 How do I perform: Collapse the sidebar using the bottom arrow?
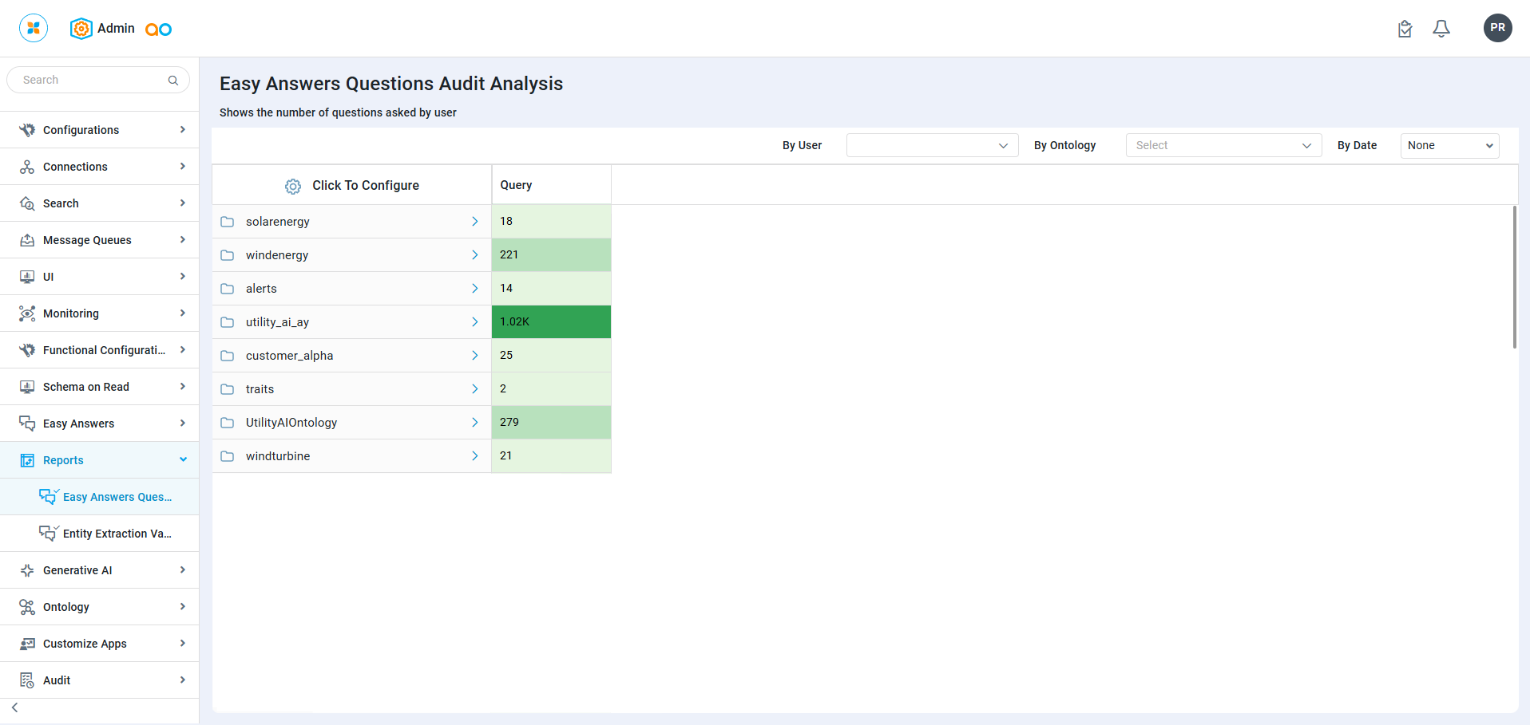pyautogui.click(x=15, y=707)
